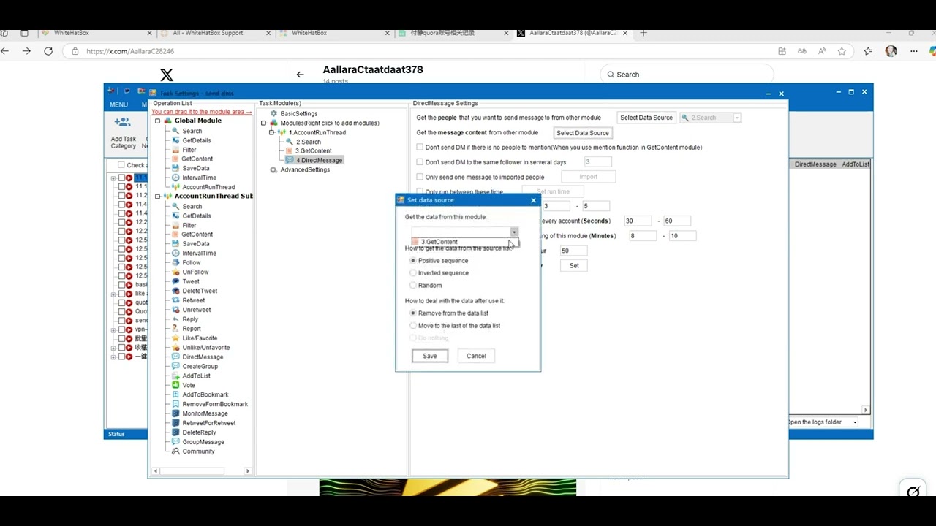Open the logs folder dropdown arrow
The height and width of the screenshot is (526, 936).
tap(855, 422)
